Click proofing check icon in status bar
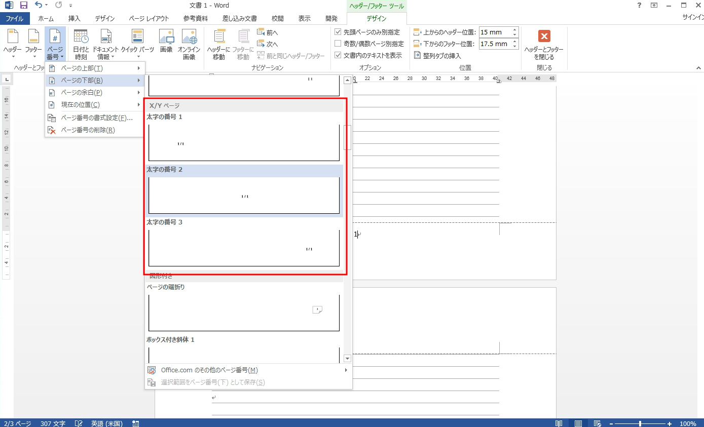 coord(79,423)
